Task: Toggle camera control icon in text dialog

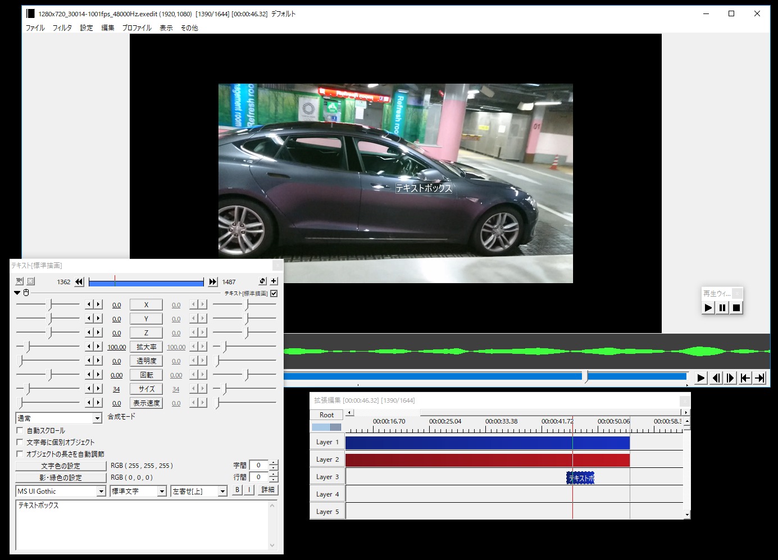Action: click(x=19, y=281)
